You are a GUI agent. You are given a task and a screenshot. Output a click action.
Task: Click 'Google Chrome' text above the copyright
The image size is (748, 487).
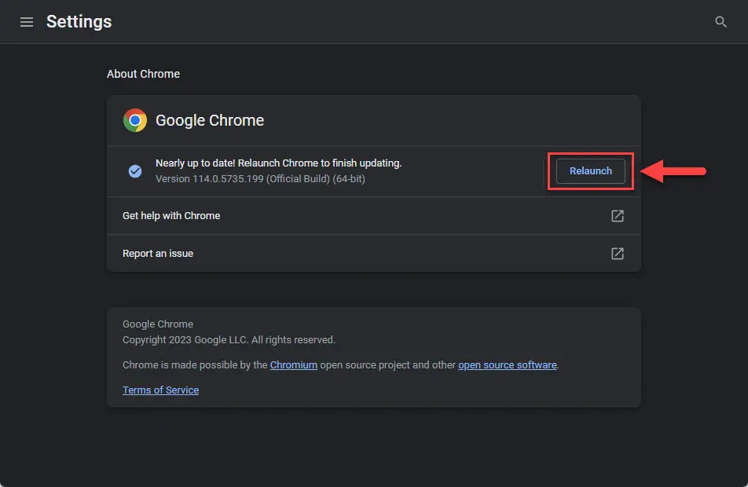[x=158, y=324]
